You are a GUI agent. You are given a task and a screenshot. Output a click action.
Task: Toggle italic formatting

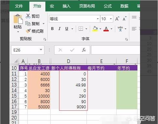[59, 29]
